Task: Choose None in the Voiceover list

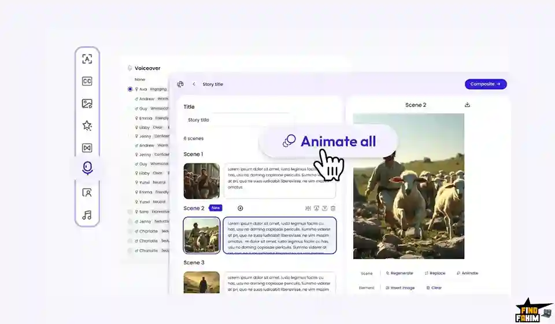Action: (139, 80)
